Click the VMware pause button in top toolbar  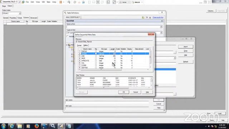coord(61,2)
